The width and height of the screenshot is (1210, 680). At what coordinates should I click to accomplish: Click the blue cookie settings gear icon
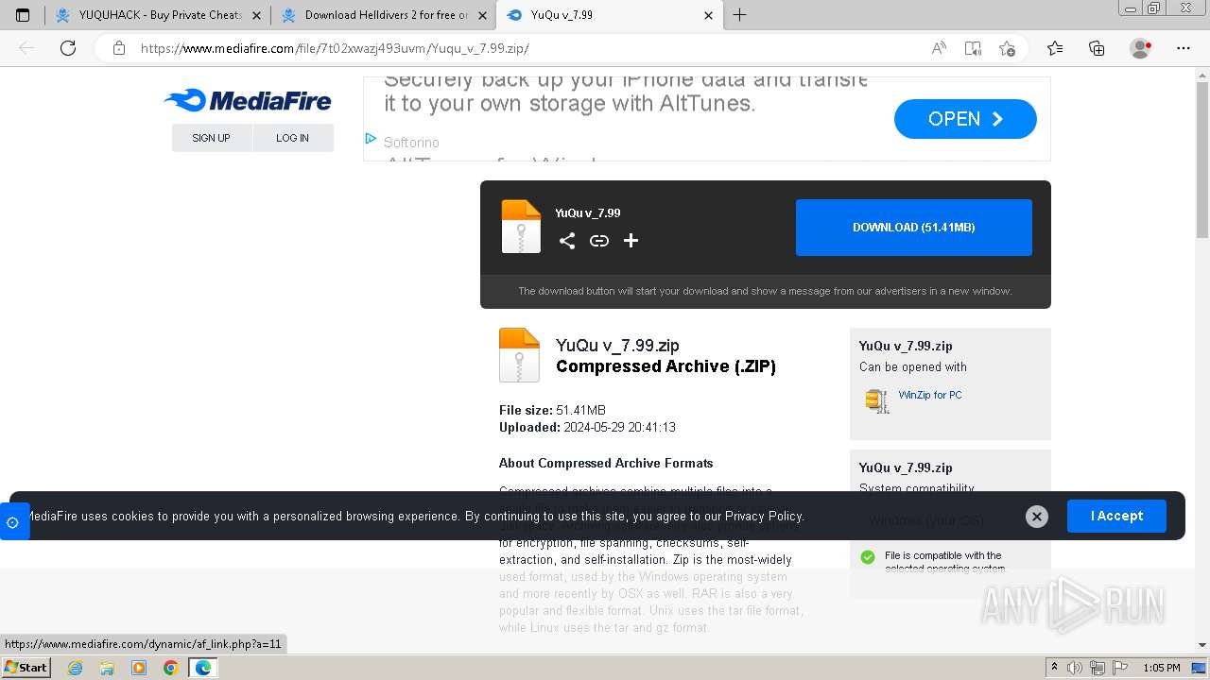[13, 522]
